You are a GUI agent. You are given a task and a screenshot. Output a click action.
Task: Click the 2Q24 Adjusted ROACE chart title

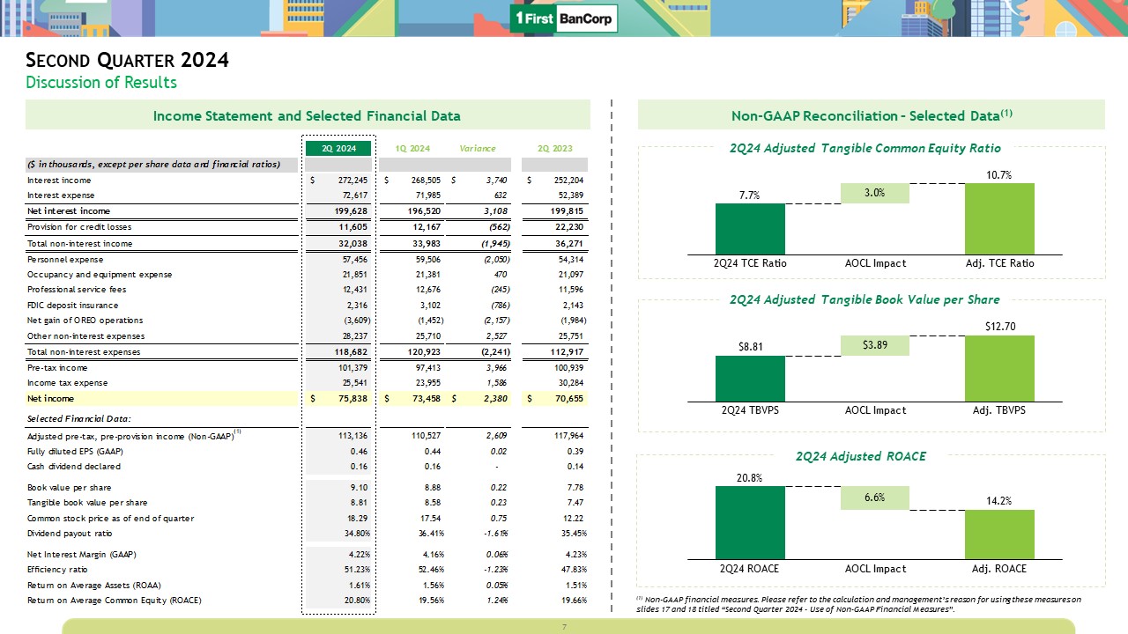click(x=860, y=456)
